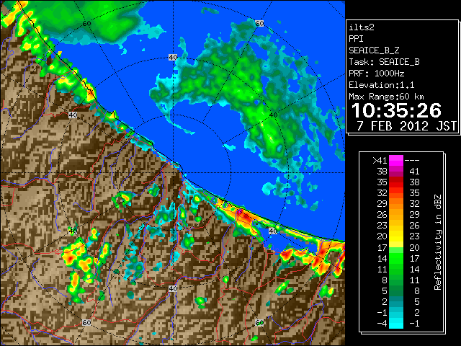
Task: Click the magenta peak echo on the coastline
Action: 240,211
